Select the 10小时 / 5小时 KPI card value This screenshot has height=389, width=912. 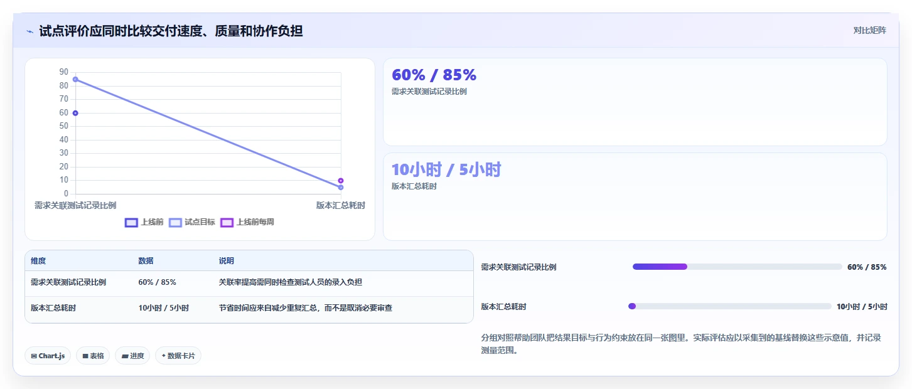[446, 170]
